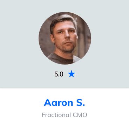Select the 5.0 rating score text
The image size is (129, 127).
[x=59, y=74]
